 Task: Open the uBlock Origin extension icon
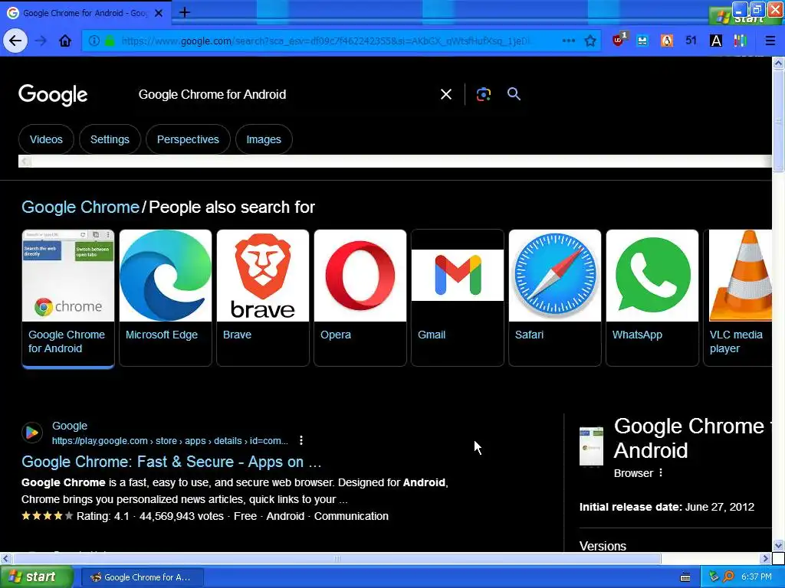click(619, 40)
